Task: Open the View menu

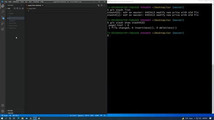Action: pyautogui.click(x=22, y=2)
